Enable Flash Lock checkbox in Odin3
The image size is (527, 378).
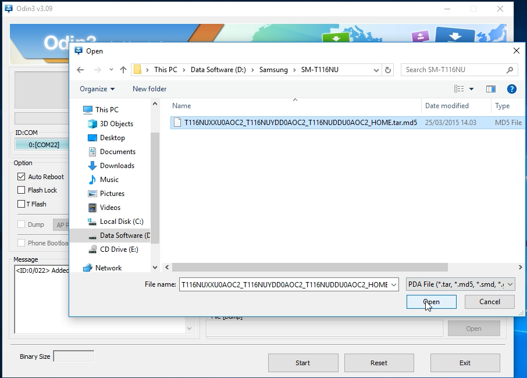[21, 190]
